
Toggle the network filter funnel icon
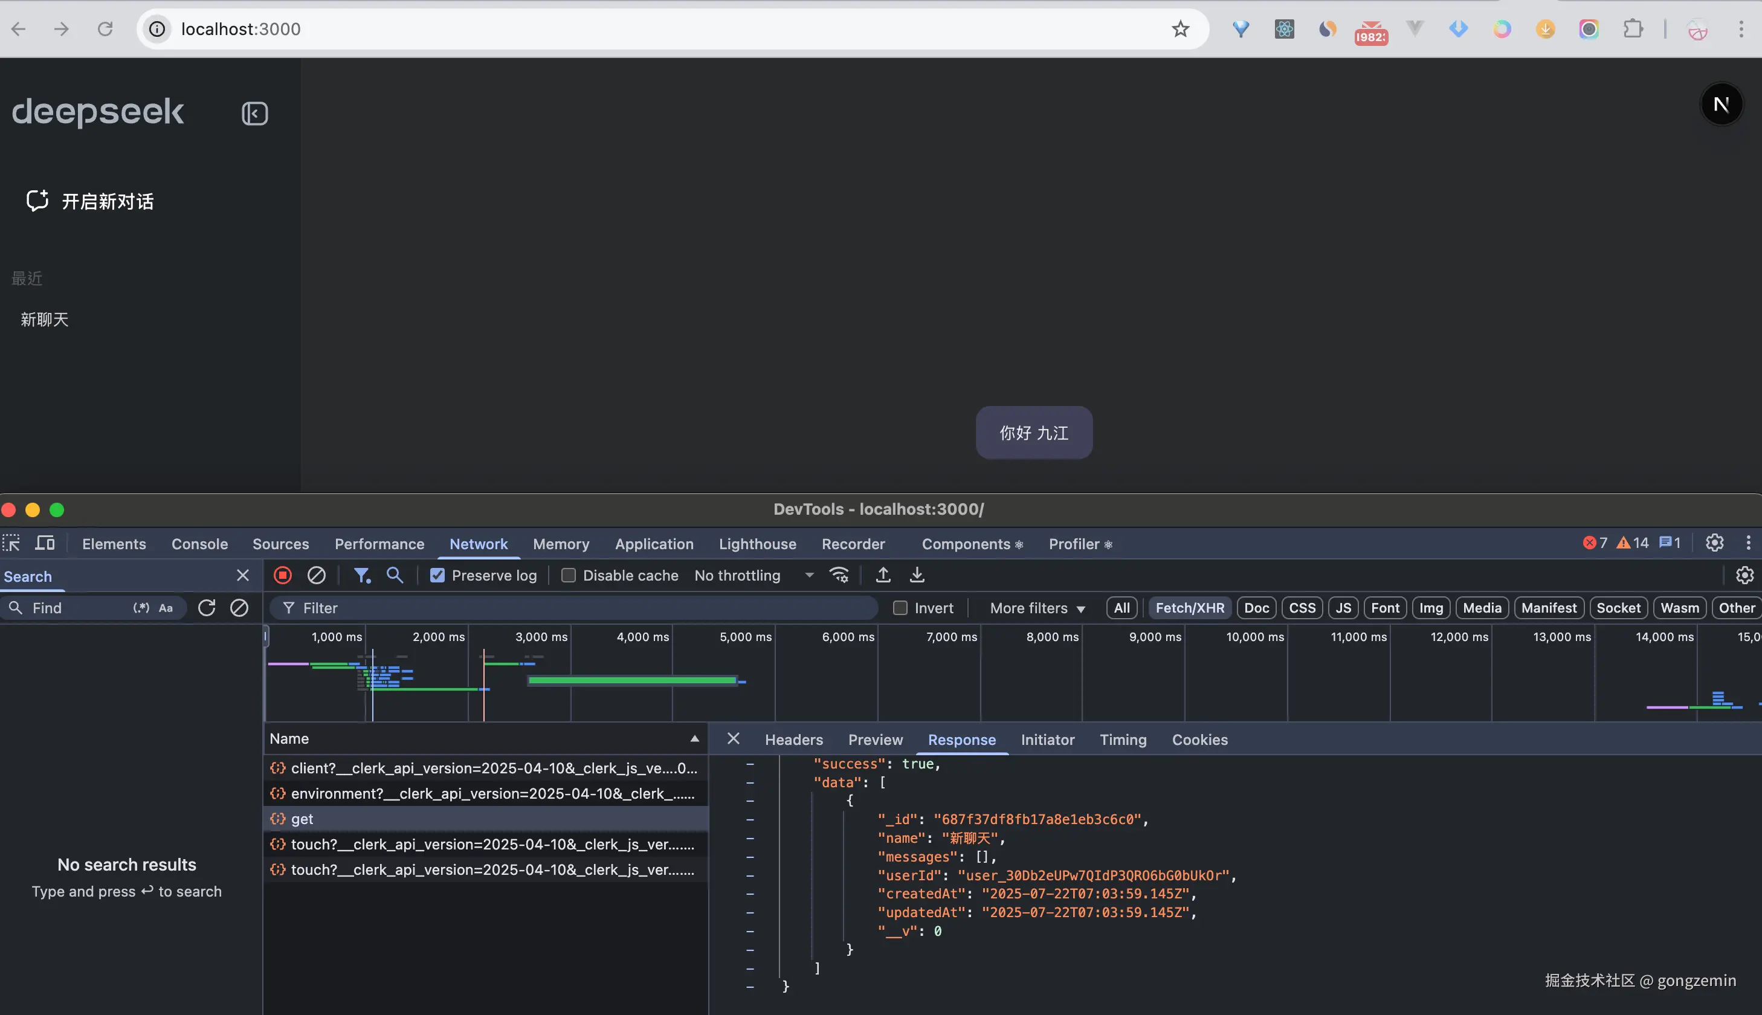(361, 575)
